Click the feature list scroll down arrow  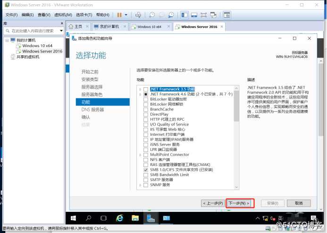236,187
